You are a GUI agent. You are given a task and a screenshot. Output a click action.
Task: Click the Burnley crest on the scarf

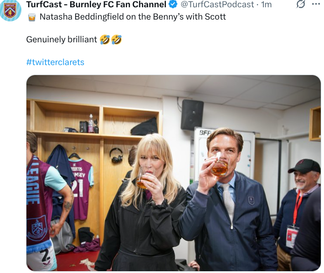click(36, 227)
